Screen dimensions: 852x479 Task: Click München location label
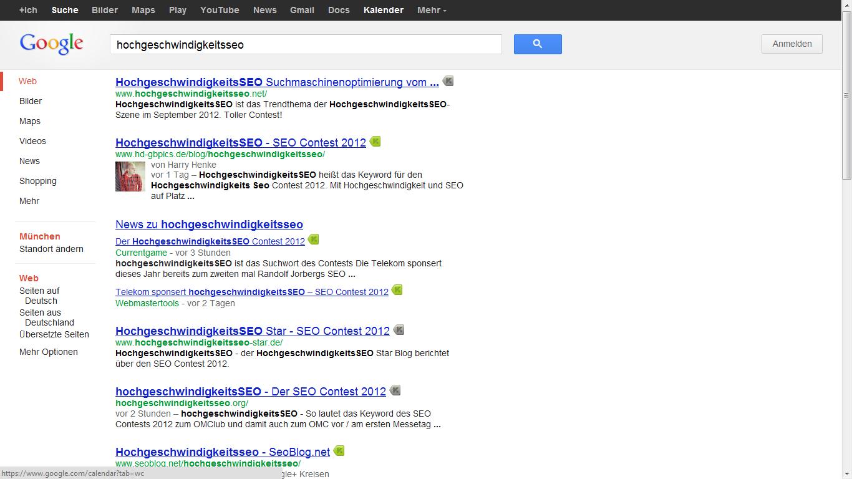pos(40,236)
